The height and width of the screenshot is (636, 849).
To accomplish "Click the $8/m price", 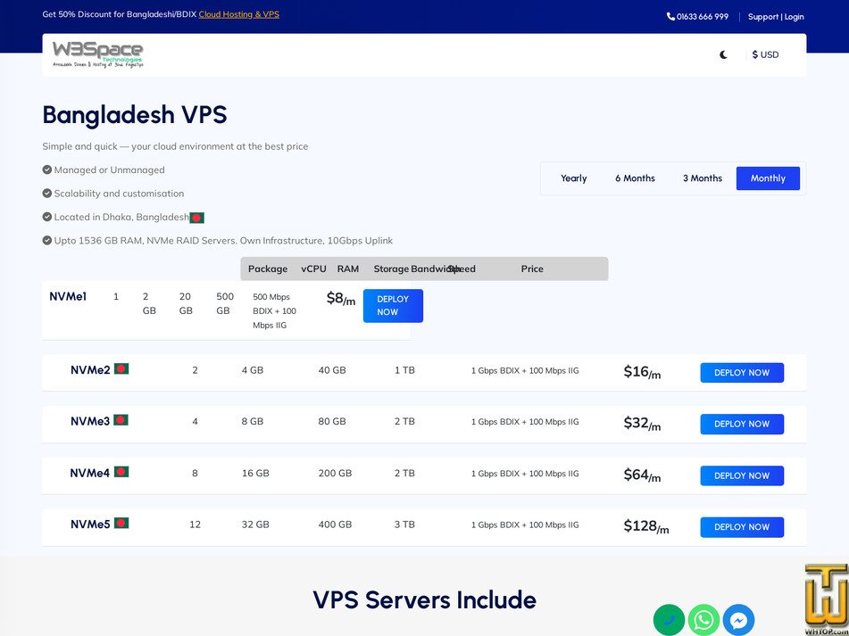I will tap(340, 299).
